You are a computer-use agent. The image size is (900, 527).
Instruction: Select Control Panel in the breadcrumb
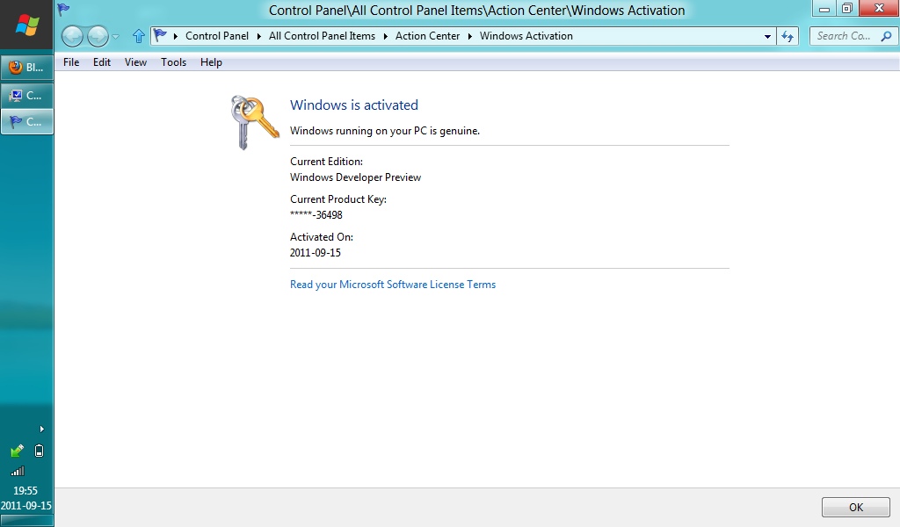pyautogui.click(x=217, y=35)
